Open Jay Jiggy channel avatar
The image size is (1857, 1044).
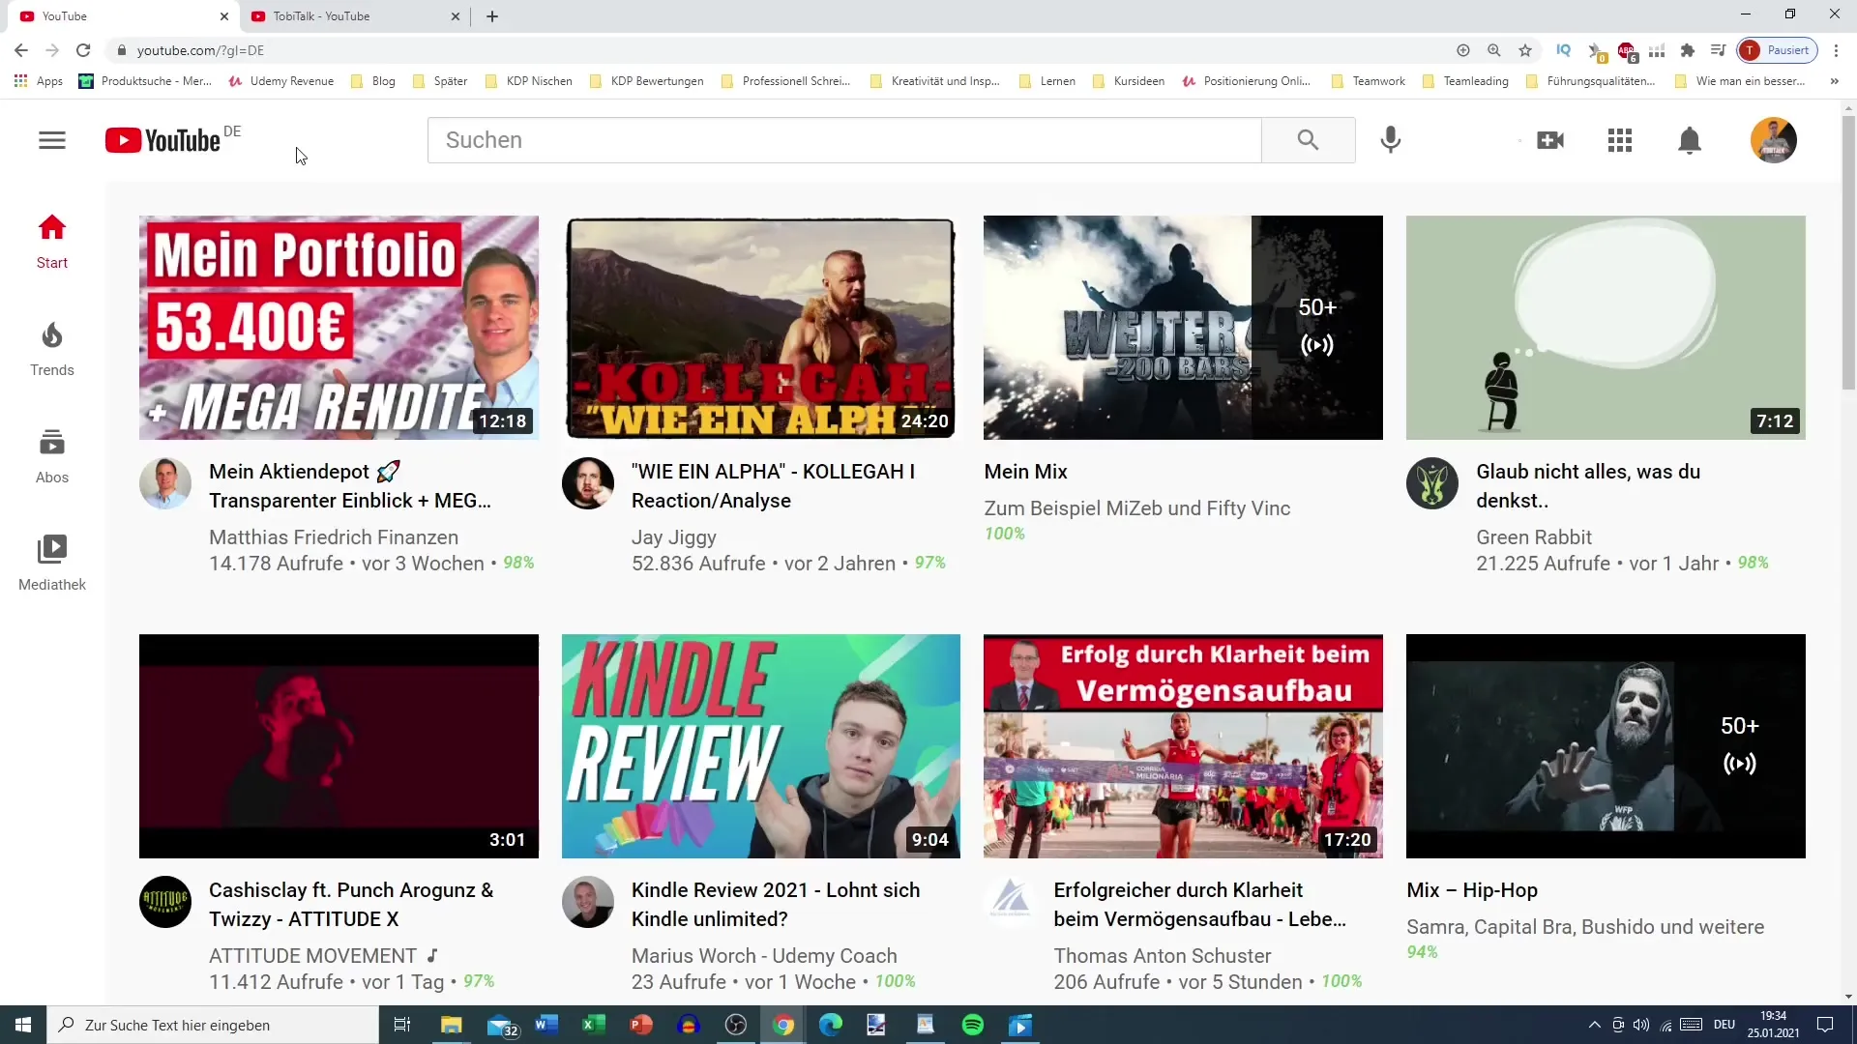pyautogui.click(x=588, y=483)
